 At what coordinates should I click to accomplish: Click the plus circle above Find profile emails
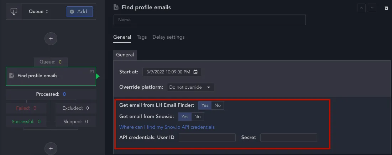(51, 39)
